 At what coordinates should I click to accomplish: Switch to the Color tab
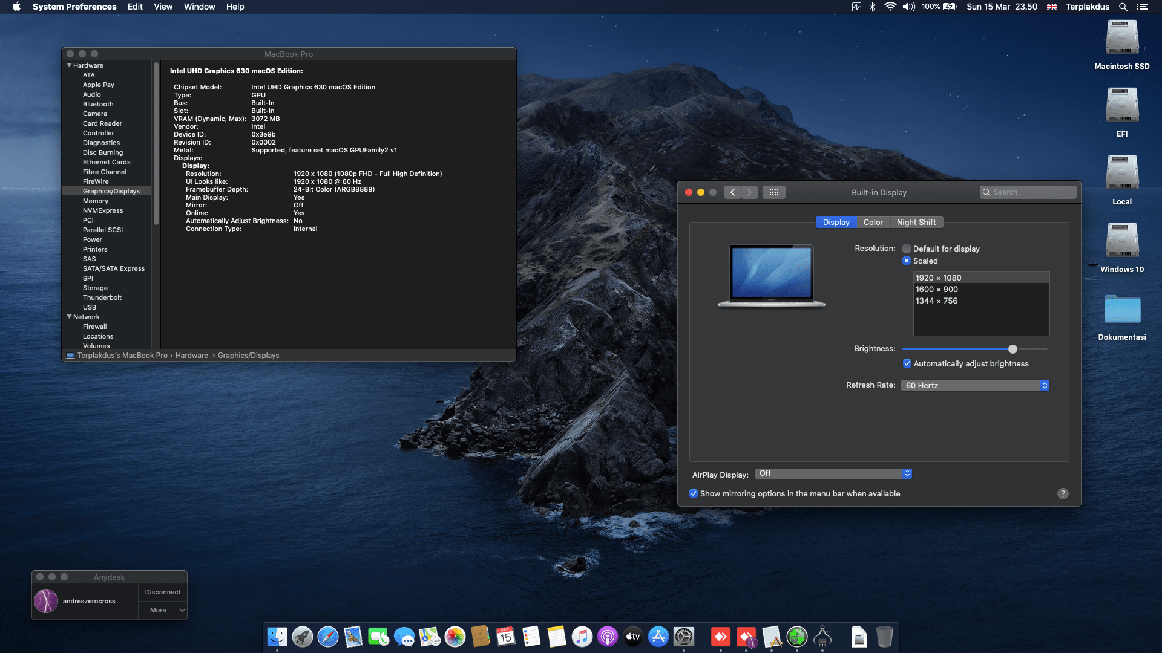pyautogui.click(x=873, y=222)
